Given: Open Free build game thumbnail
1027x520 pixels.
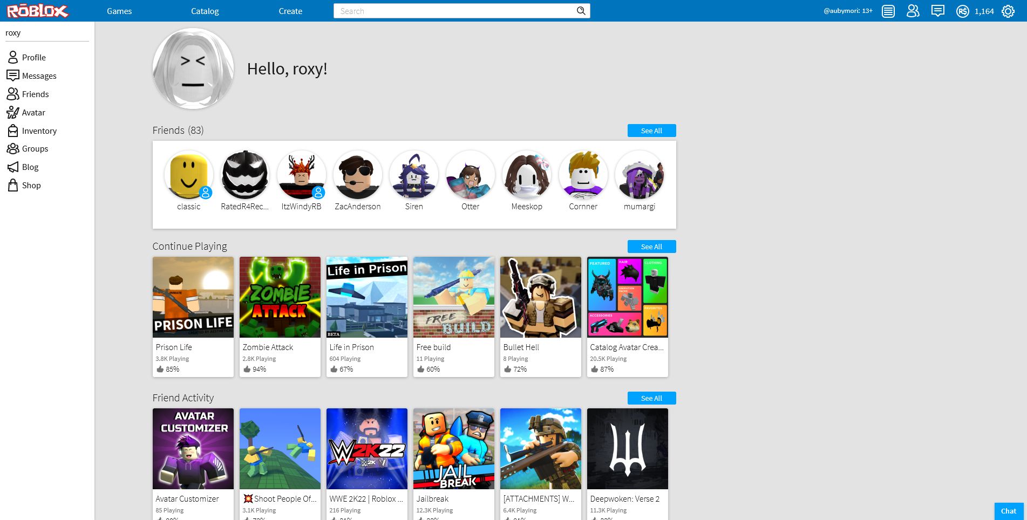Looking at the screenshot, I should [x=454, y=297].
